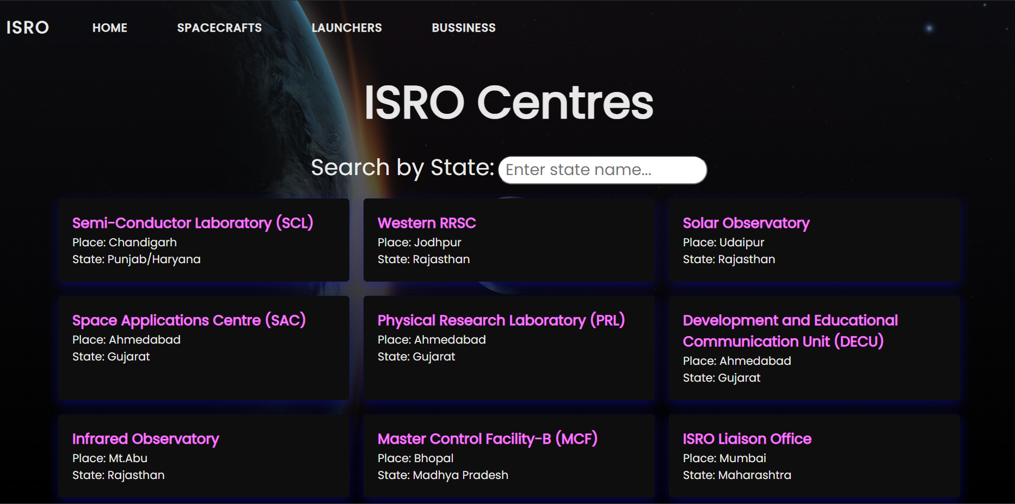
Task: Open the Physical Research Laboratory (PRL) card
Action: (509, 347)
